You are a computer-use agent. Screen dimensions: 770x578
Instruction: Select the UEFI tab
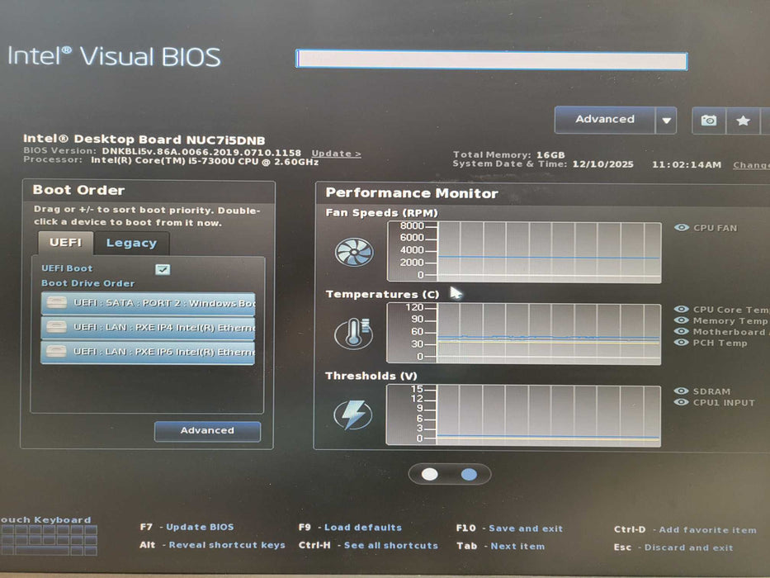pyautogui.click(x=64, y=242)
